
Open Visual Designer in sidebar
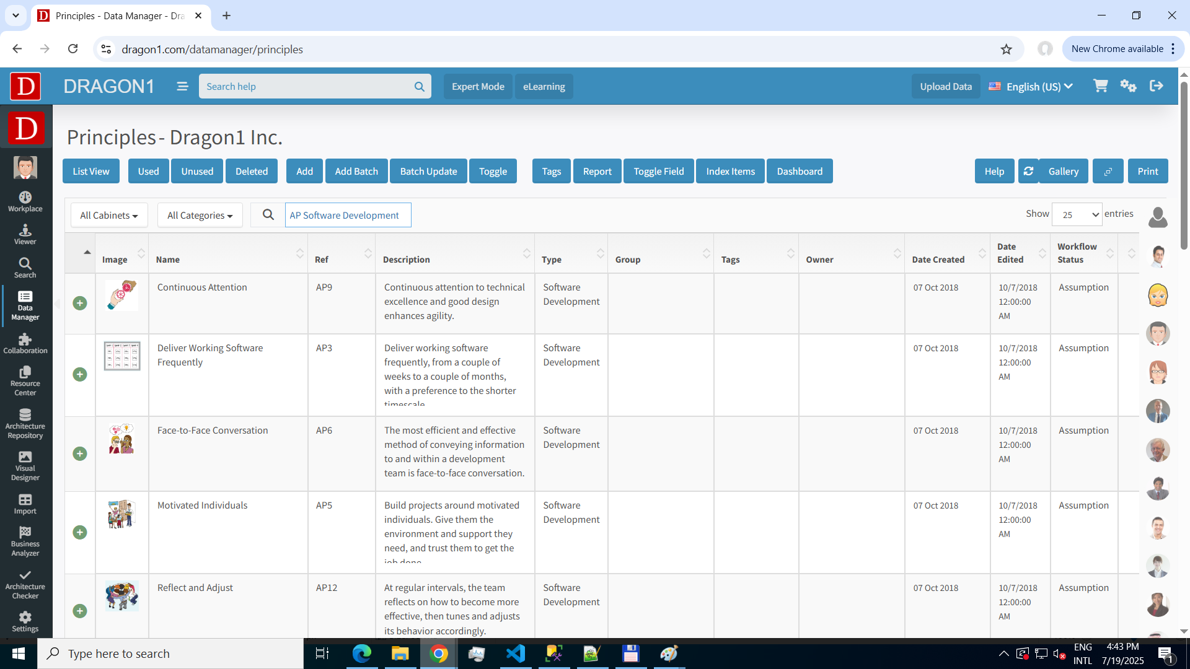click(x=25, y=466)
